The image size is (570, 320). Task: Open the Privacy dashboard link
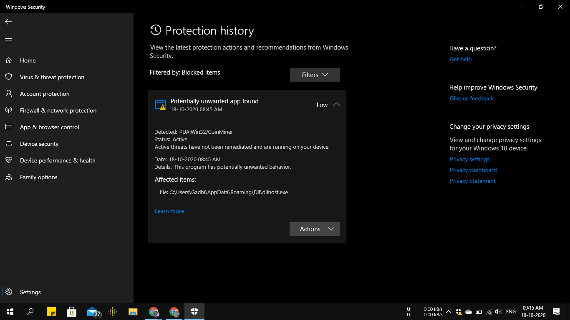pyautogui.click(x=473, y=170)
